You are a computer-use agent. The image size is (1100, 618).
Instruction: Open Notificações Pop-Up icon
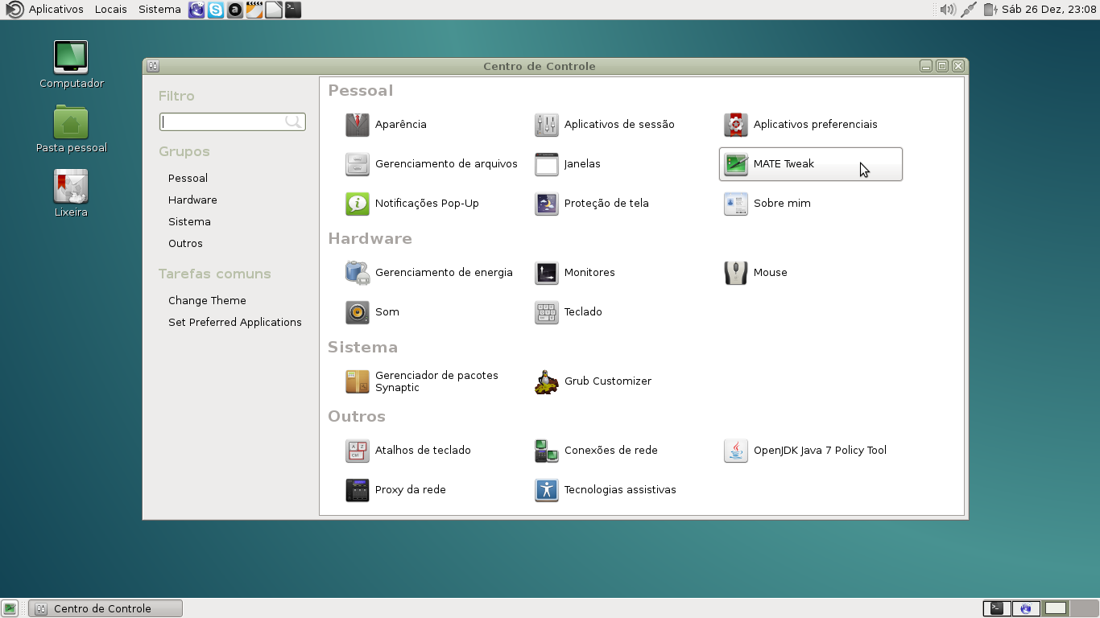358,204
